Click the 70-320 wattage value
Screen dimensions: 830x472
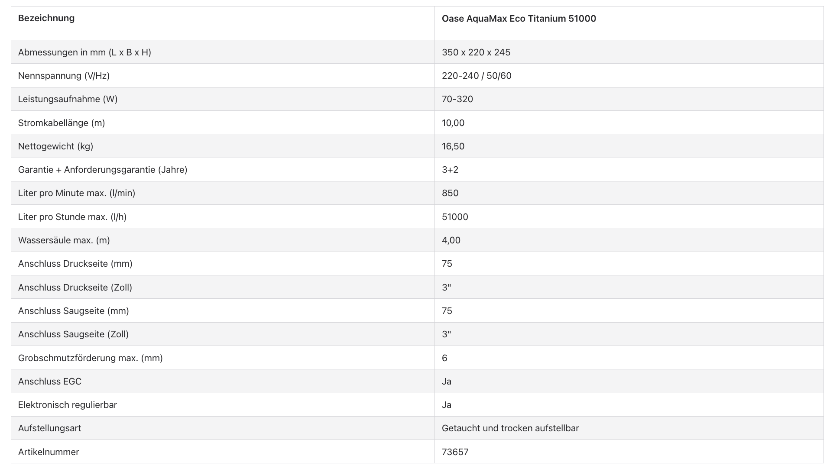pos(457,99)
